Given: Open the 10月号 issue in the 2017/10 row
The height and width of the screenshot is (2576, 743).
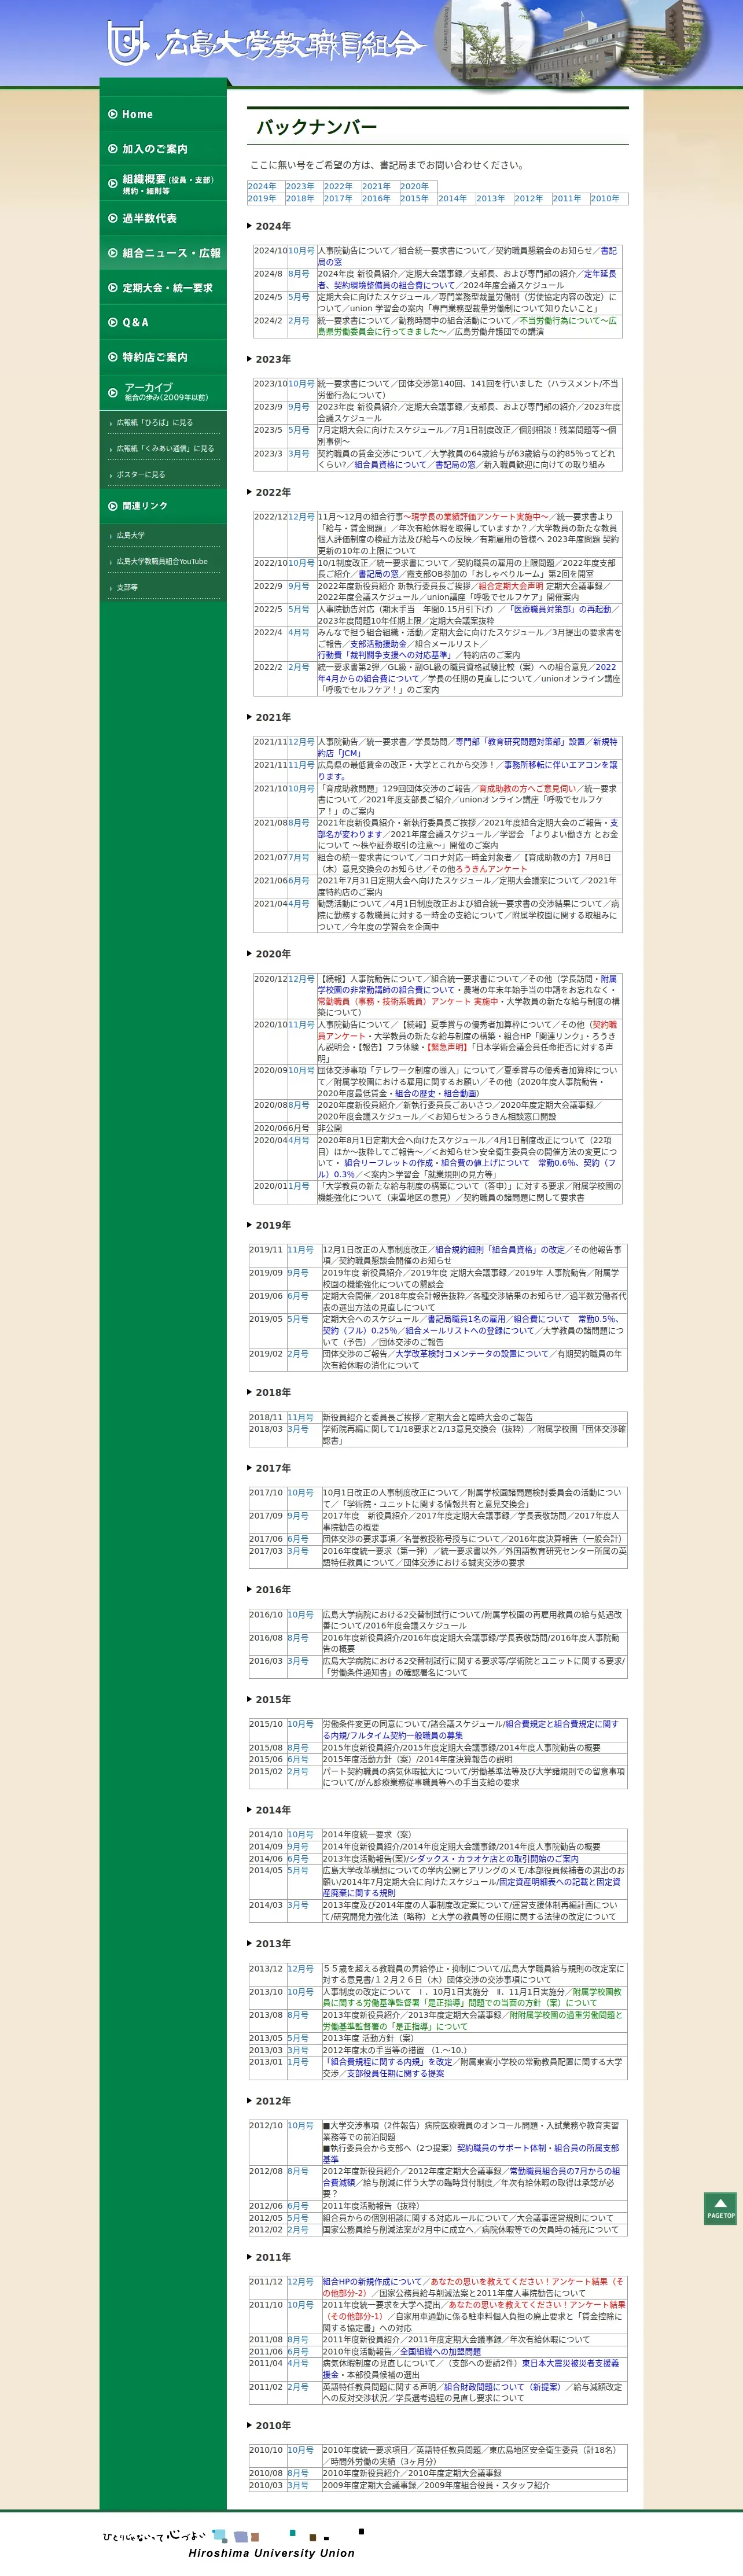Looking at the screenshot, I should click(301, 1493).
